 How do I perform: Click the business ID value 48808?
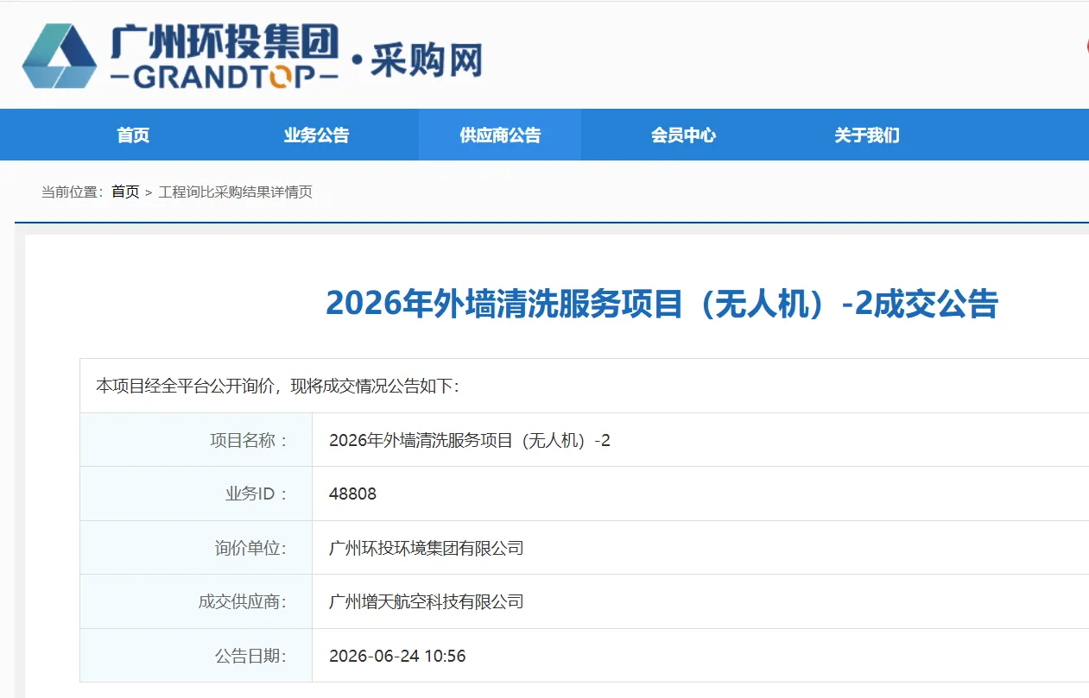(x=352, y=494)
